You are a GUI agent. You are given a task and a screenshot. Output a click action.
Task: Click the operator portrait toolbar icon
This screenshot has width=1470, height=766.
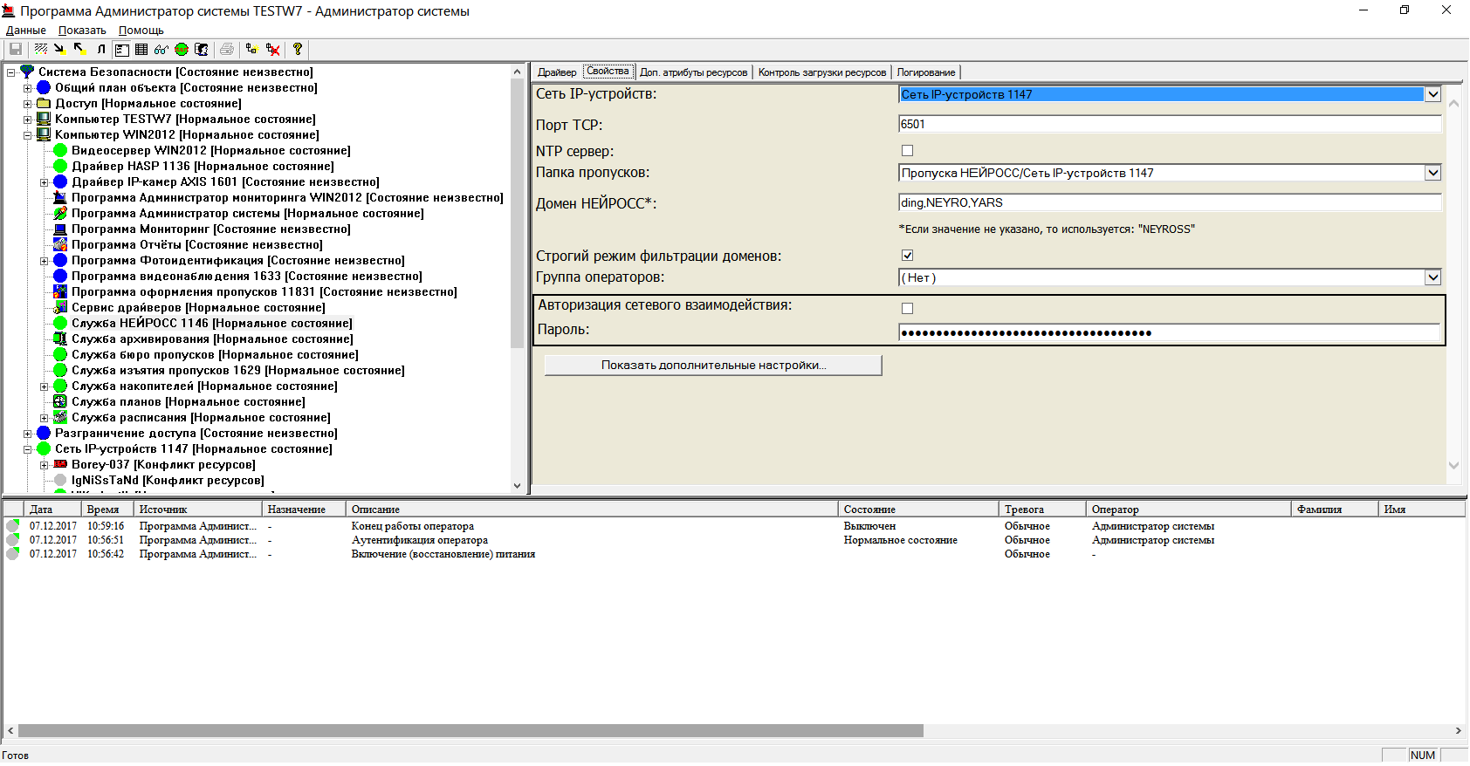click(202, 50)
